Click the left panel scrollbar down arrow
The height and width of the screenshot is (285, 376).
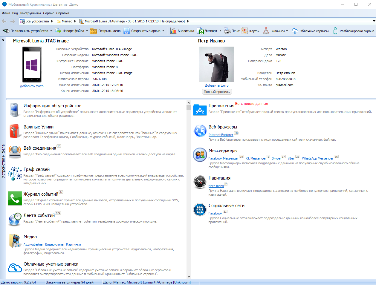[189, 277]
